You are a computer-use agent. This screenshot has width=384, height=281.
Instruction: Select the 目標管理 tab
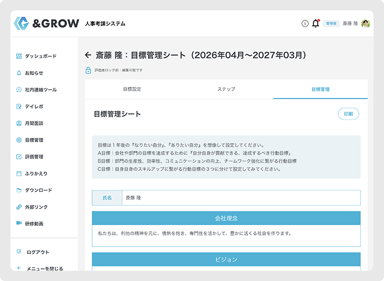point(321,89)
